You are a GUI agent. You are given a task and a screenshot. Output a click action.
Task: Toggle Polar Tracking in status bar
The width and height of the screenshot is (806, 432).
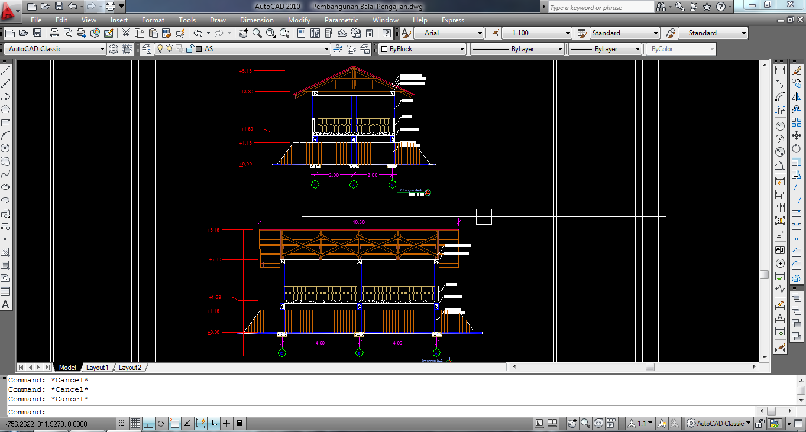[x=161, y=423]
